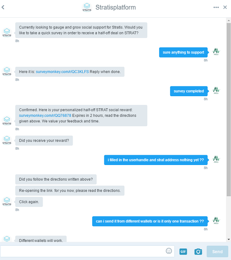Click Stratis avatar beside 'Did you receive your reward?'

click(7, 140)
